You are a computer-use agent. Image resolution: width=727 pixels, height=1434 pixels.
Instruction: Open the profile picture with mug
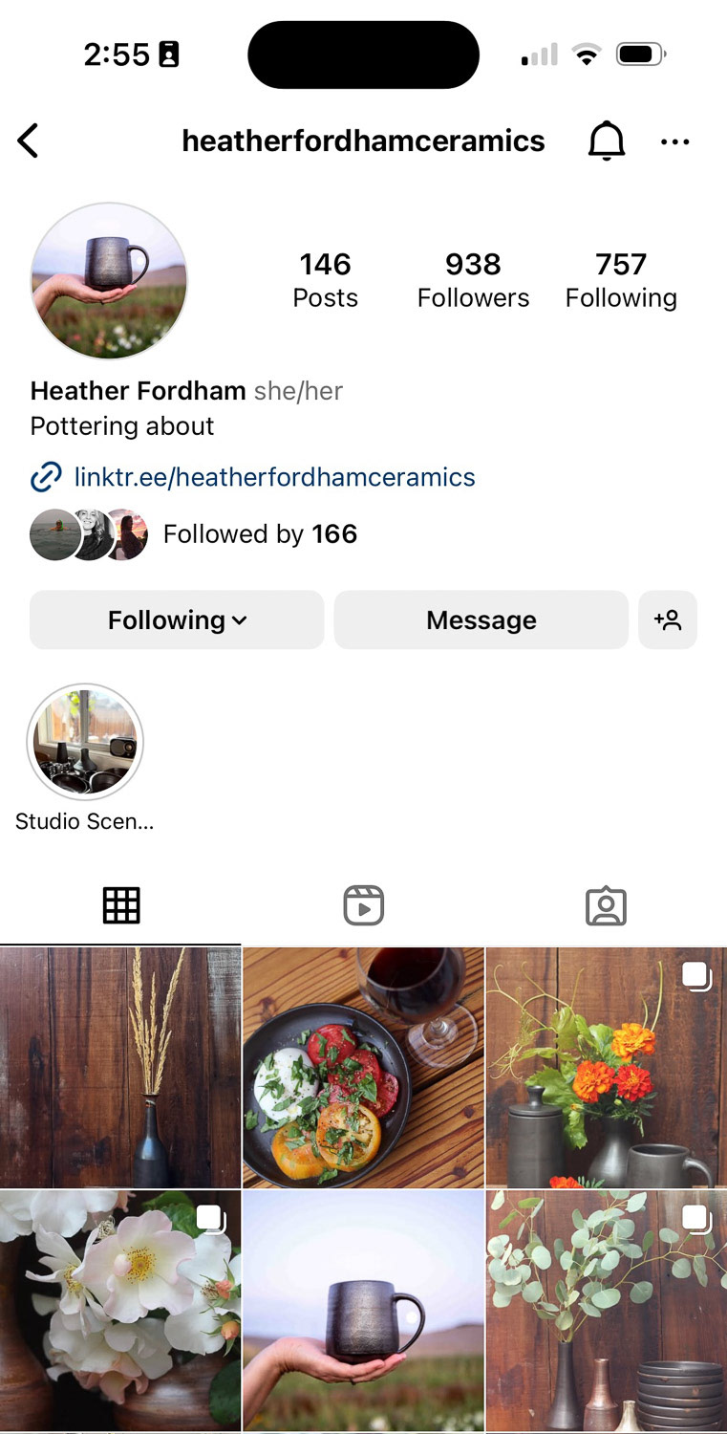point(109,281)
